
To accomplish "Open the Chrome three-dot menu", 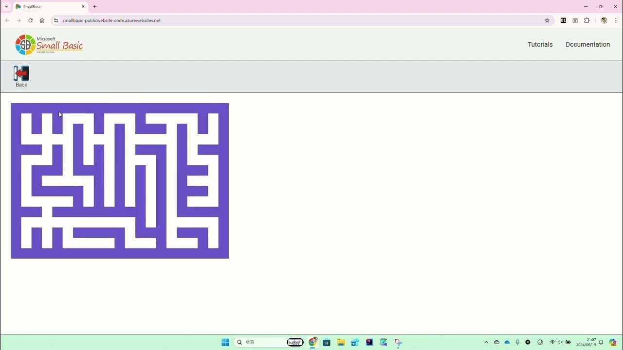I will tap(616, 20).
